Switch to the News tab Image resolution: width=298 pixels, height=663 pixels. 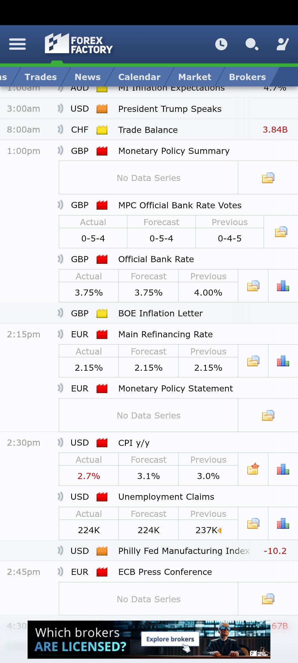(87, 77)
